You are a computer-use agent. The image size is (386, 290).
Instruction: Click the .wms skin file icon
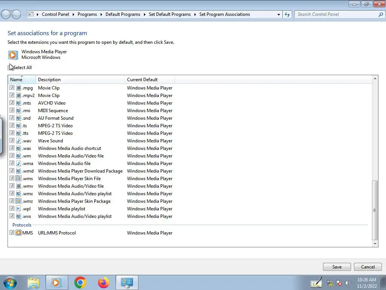pos(18,179)
